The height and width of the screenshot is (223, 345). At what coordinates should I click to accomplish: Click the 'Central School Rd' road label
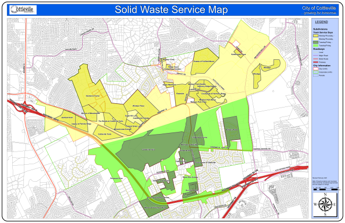coord(261,149)
